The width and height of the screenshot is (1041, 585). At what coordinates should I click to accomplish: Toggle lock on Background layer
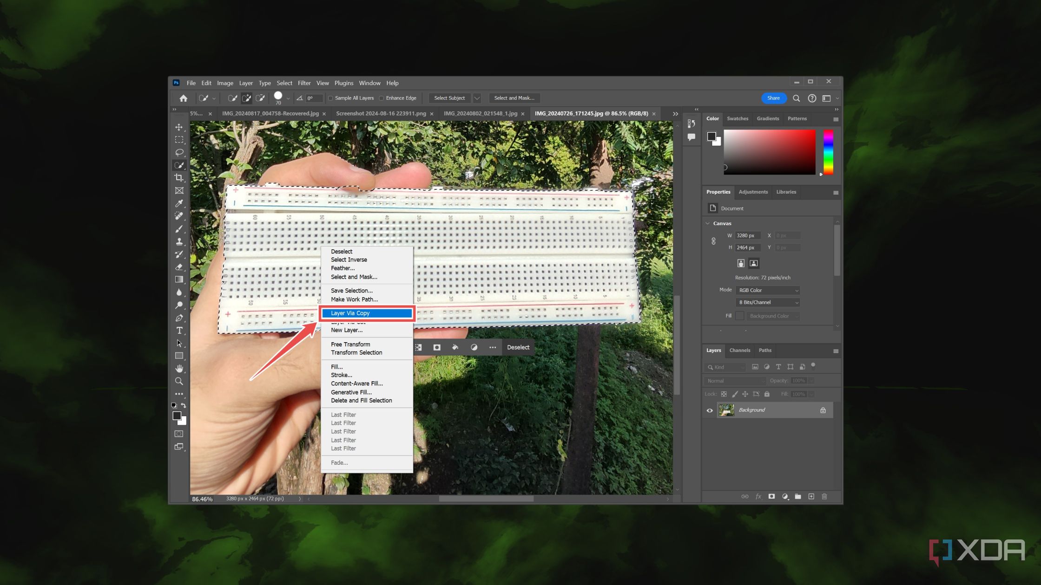coord(823,410)
